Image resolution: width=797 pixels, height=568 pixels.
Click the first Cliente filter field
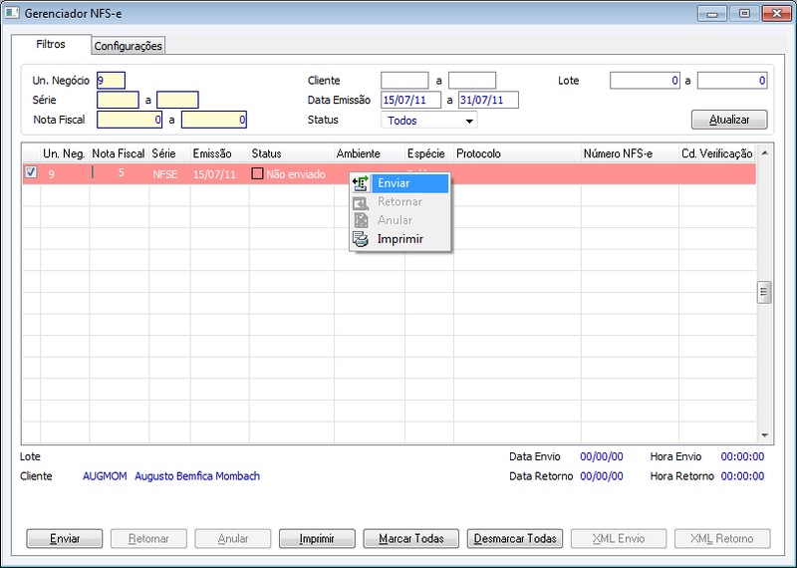pos(404,81)
